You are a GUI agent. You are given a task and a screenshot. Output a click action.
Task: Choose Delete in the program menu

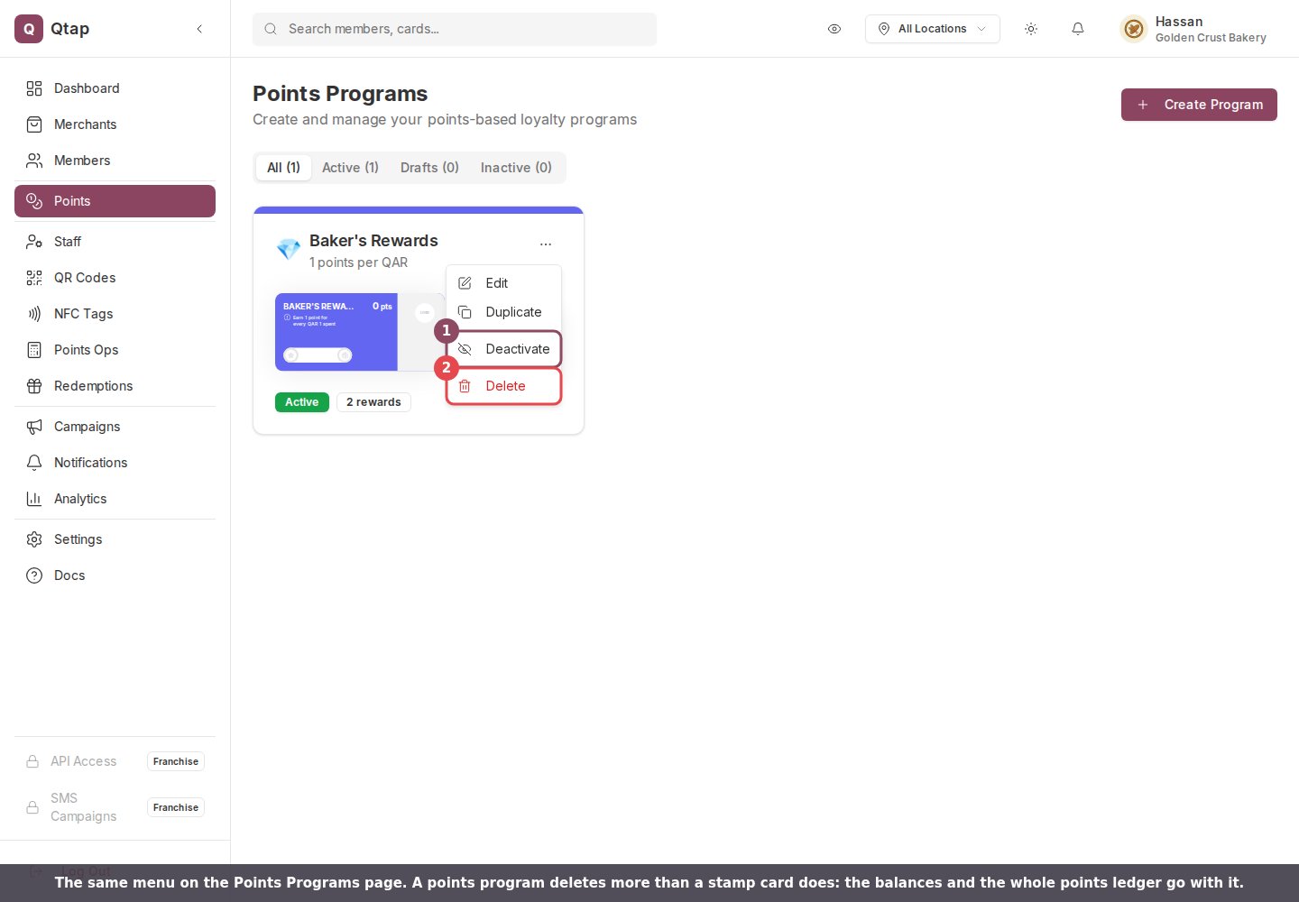tap(503, 386)
